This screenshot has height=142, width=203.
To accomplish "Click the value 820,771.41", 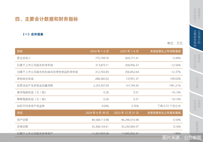I will coord(132,58).
